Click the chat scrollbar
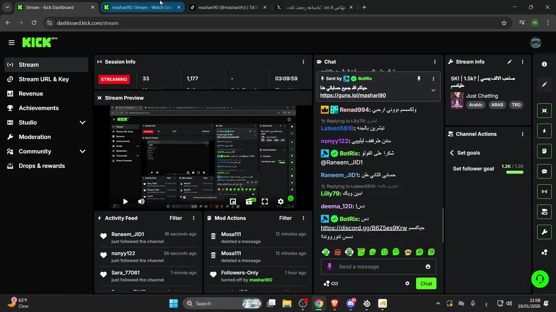The width and height of the screenshot is (556, 312). [x=443, y=225]
